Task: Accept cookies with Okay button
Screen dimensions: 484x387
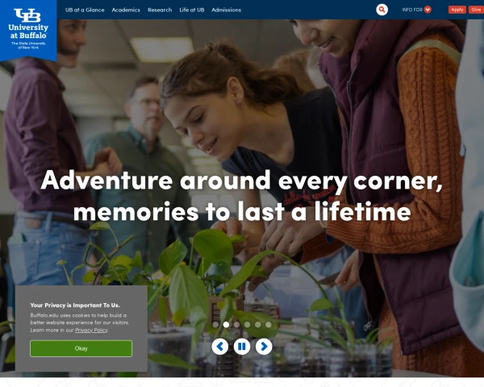Action: [81, 348]
